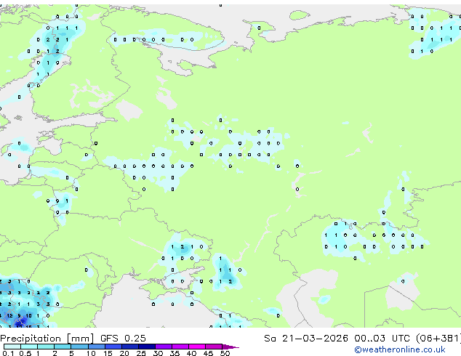Select the 35–40 mm legend color box

(x=180, y=347)
